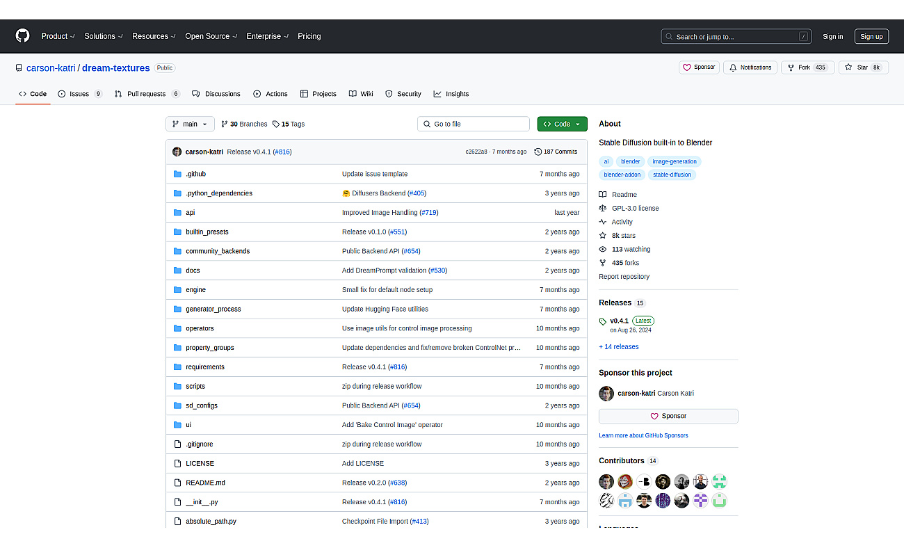Open the Solutions menu
The image size is (904, 548).
[x=104, y=36]
